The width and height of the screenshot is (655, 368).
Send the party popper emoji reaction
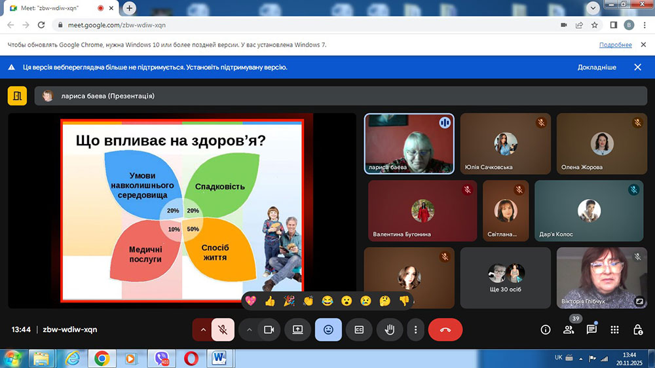289,301
